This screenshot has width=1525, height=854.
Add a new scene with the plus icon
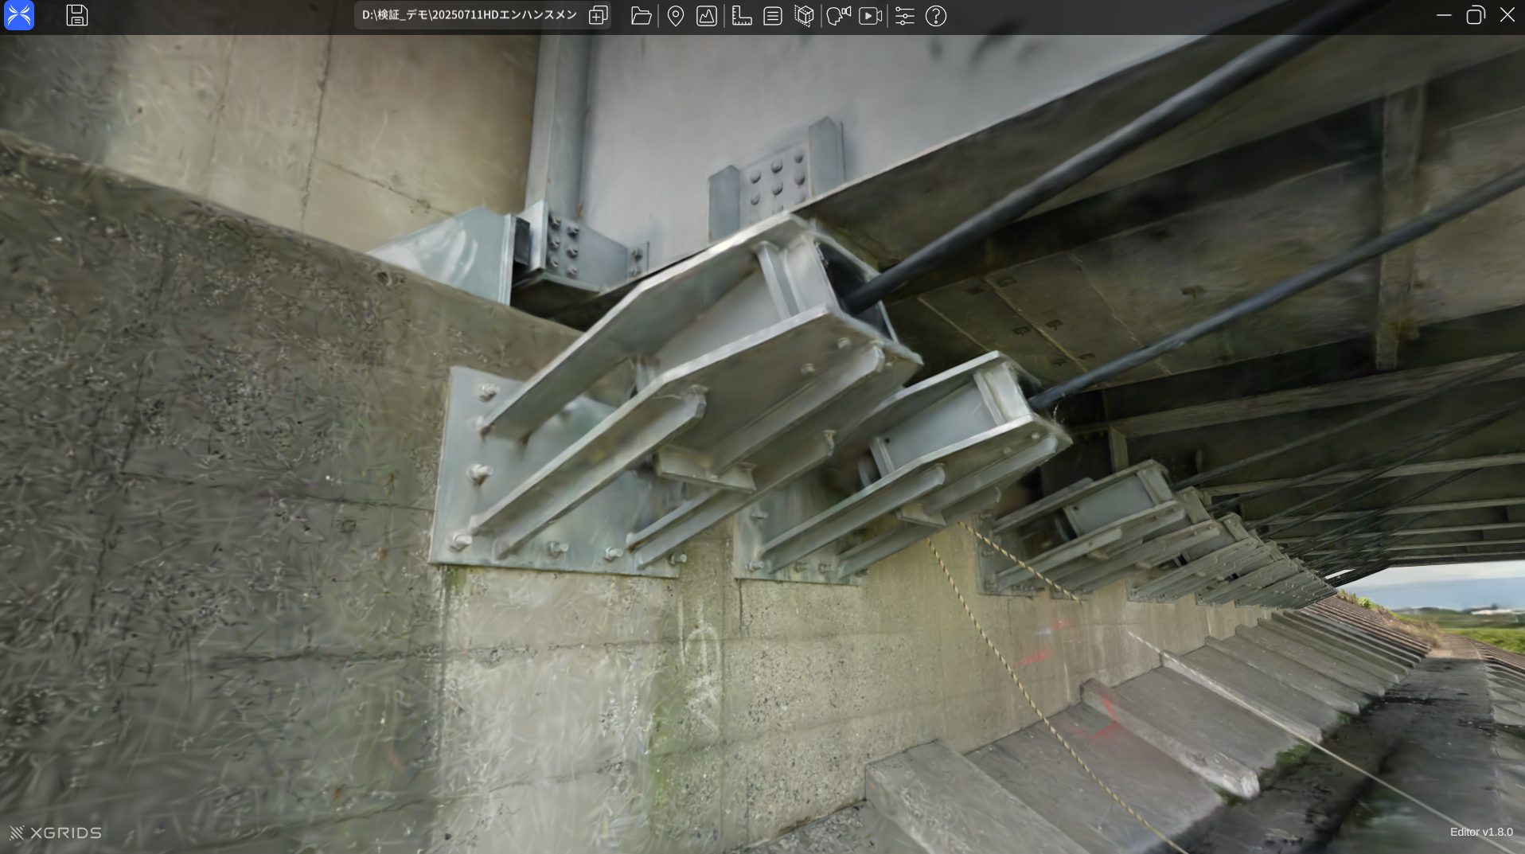(598, 15)
